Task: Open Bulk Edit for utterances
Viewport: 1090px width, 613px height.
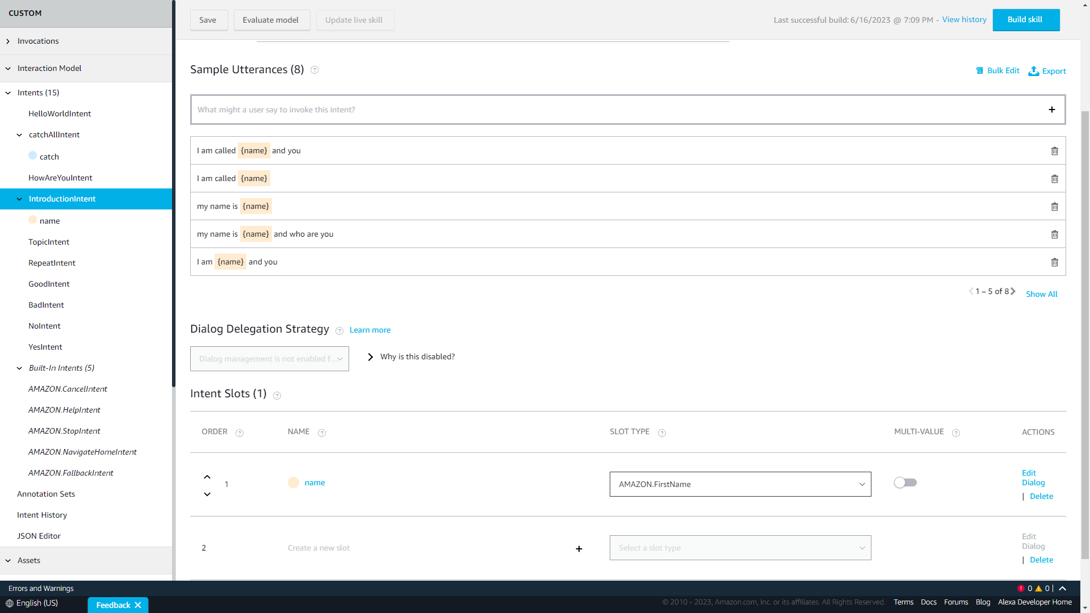Action: tap(997, 71)
